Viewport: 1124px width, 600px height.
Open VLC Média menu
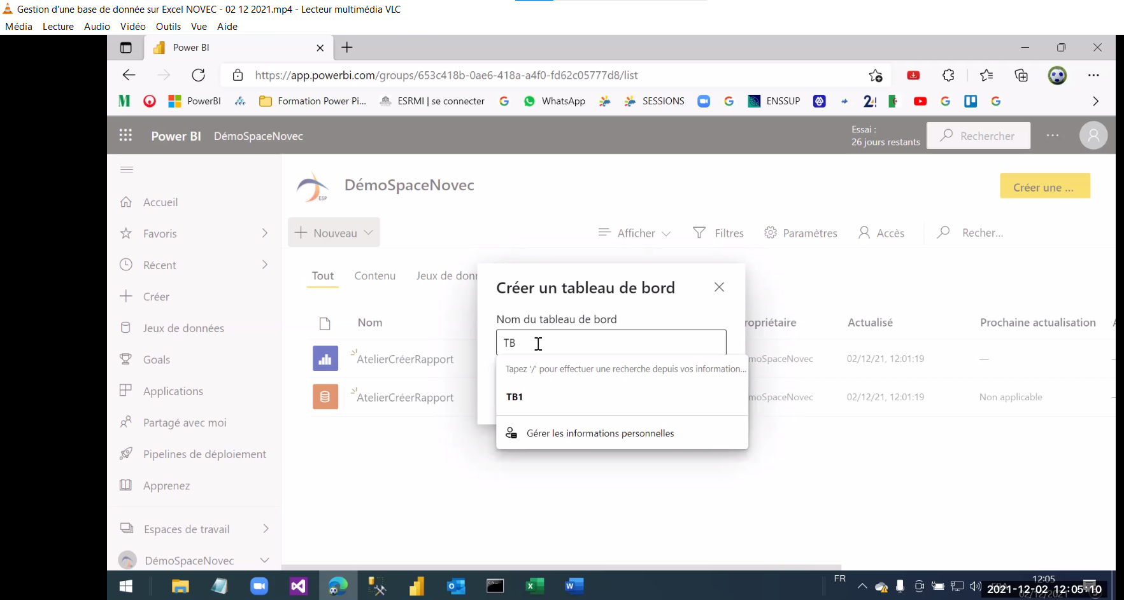18,26
